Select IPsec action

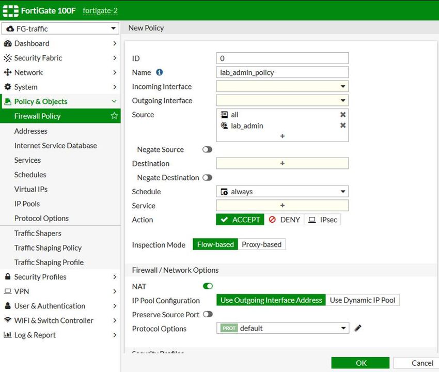(322, 220)
